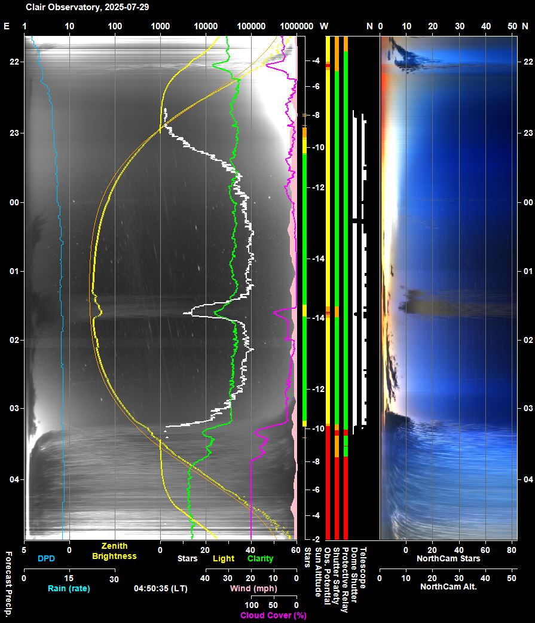Screen dimensions: 535x623
Task: Click the 04:50:35 (LT) timestamp
Action: click(x=161, y=588)
